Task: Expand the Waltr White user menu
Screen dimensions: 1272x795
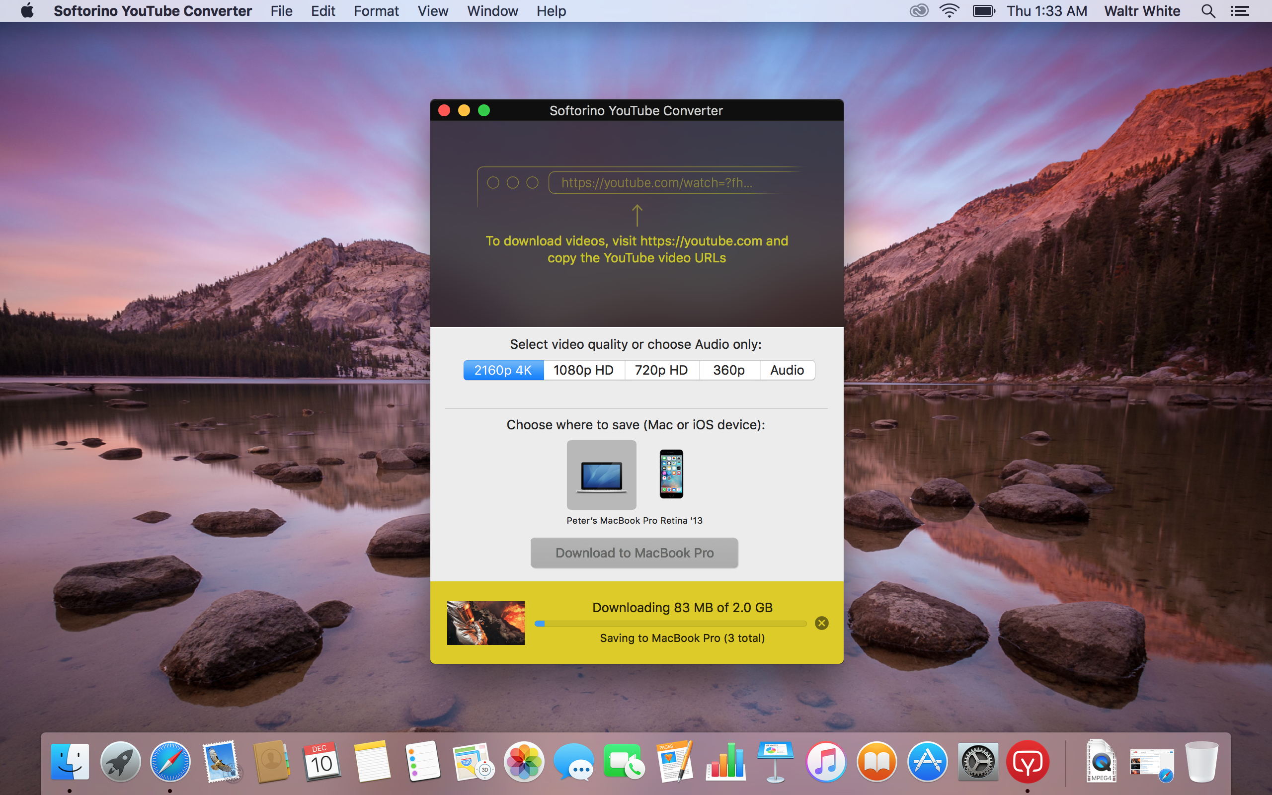Action: click(x=1142, y=11)
